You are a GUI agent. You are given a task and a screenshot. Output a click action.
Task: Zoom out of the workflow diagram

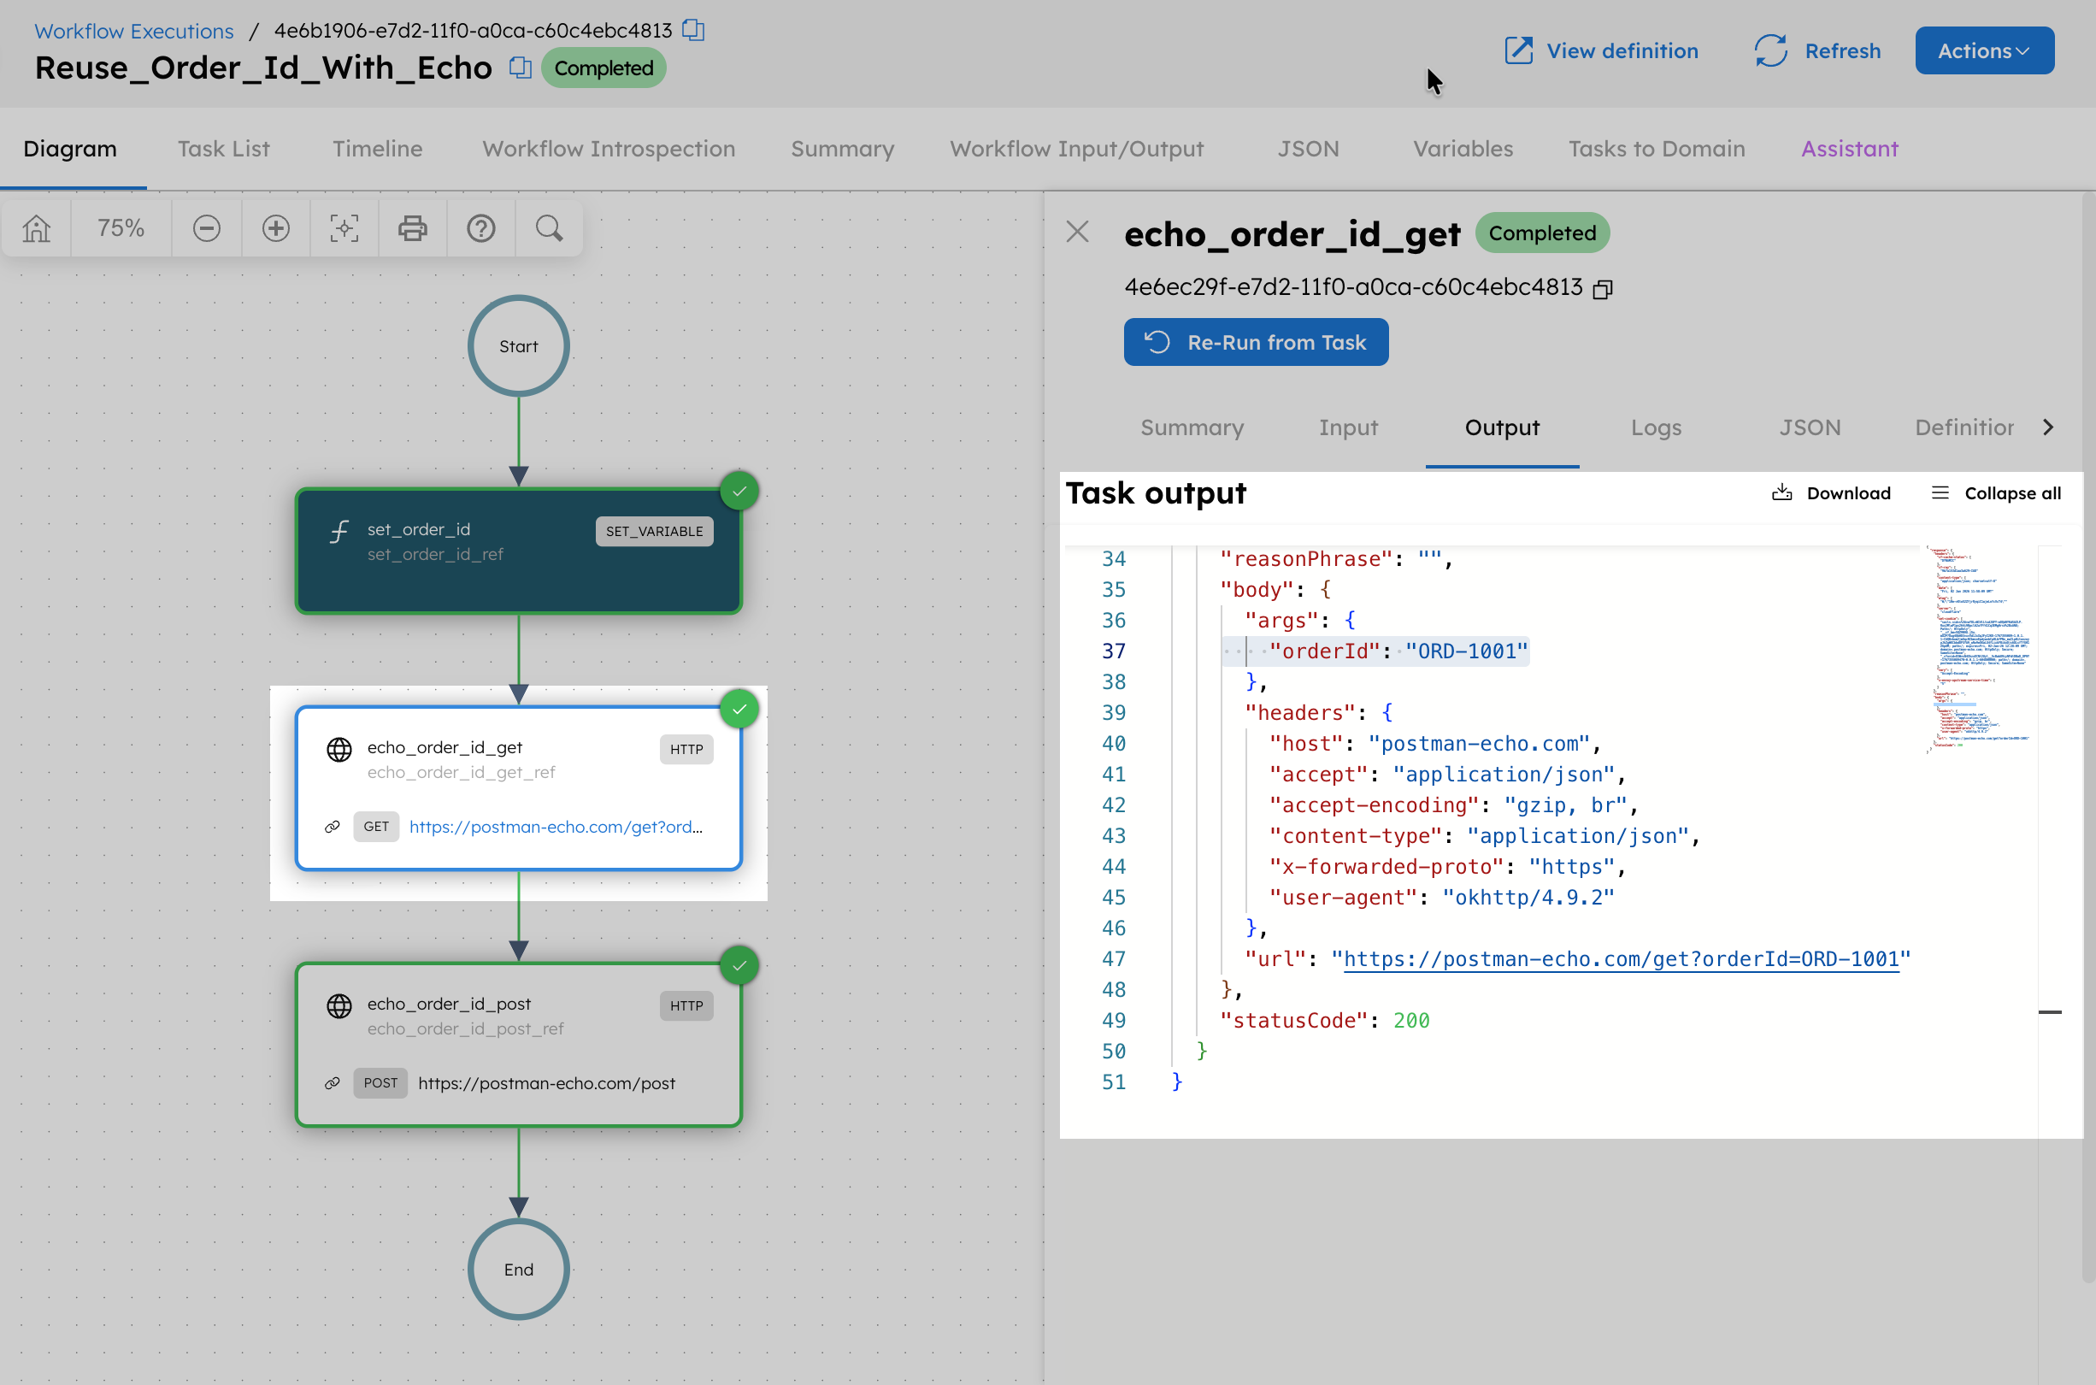pos(206,228)
